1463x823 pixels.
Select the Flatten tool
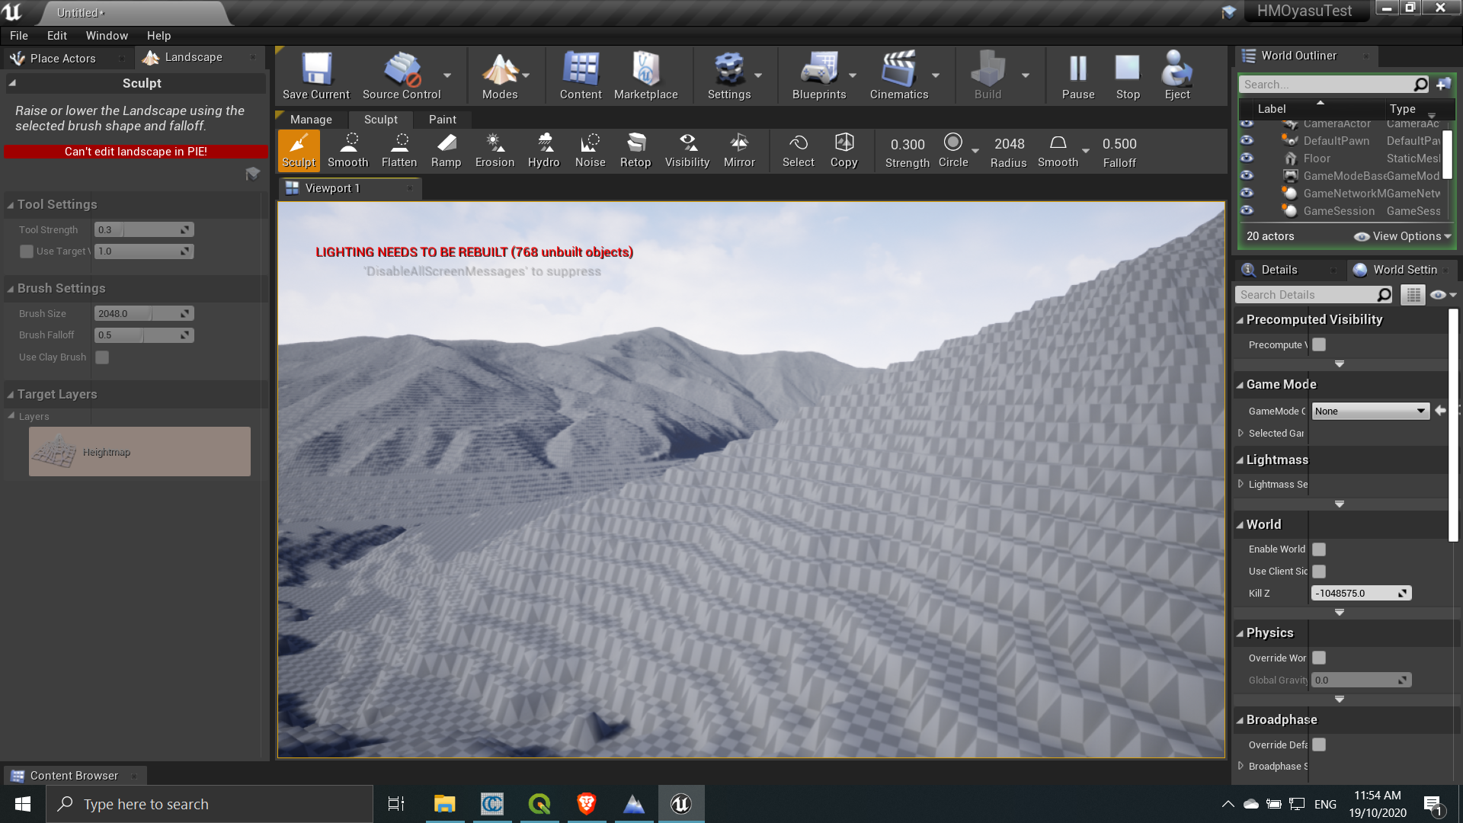click(399, 150)
